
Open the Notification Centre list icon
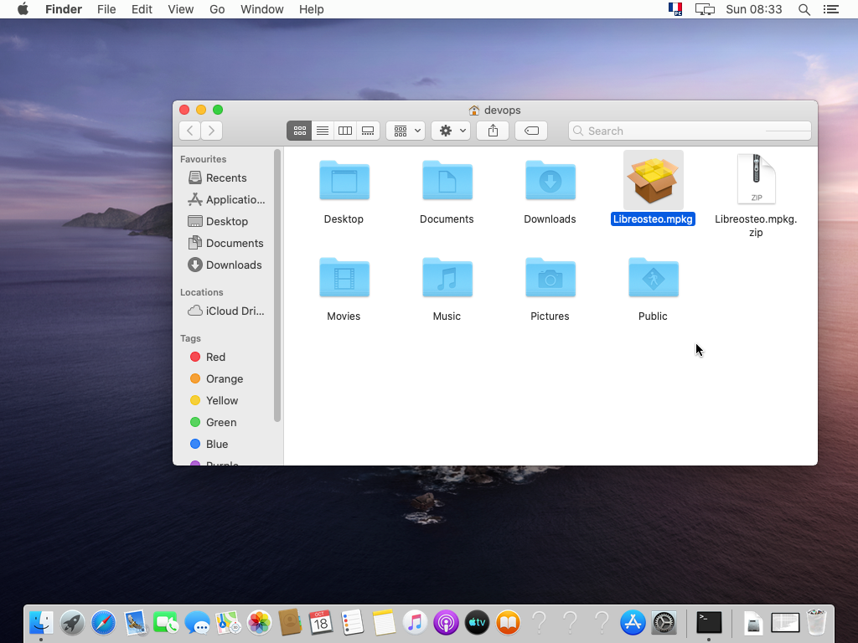pos(830,9)
